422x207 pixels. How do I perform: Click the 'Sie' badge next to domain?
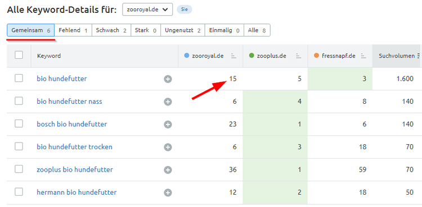(x=185, y=10)
